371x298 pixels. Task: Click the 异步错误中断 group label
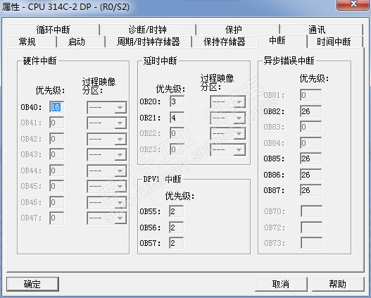[289, 61]
